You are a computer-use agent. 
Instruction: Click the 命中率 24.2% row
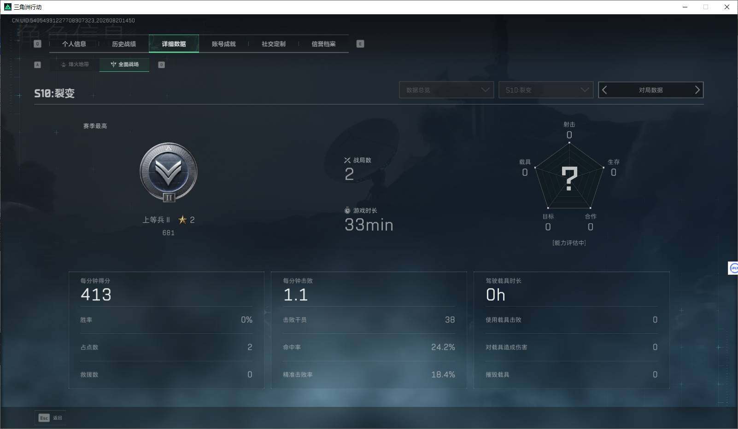coord(369,347)
